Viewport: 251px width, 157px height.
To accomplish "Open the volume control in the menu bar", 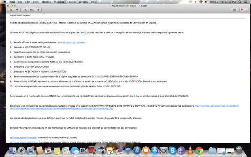I will pos(206,2).
